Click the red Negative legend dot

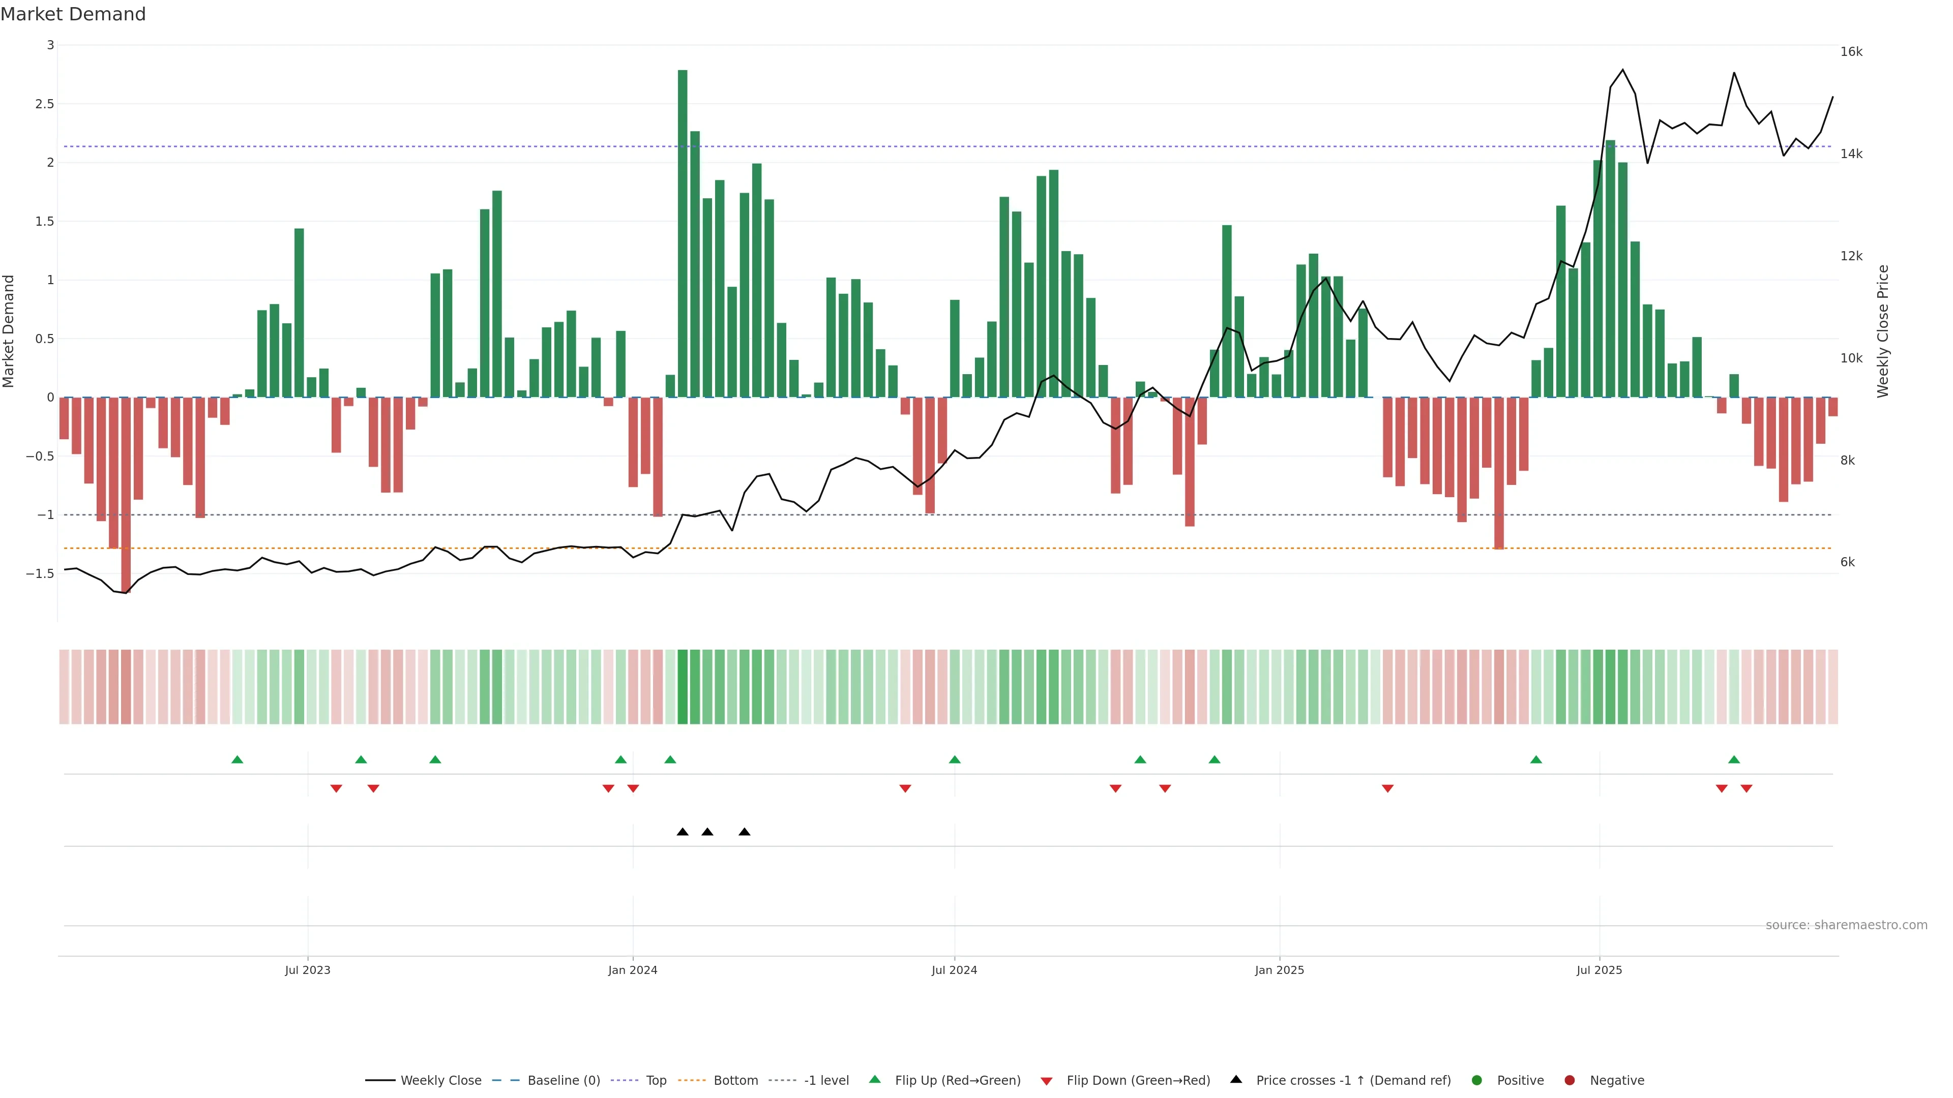[1570, 1080]
